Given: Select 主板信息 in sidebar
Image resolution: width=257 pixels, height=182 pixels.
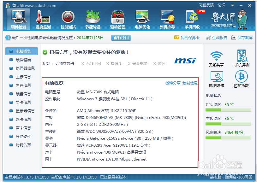Looking at the screenshot, I should pos(22,77).
